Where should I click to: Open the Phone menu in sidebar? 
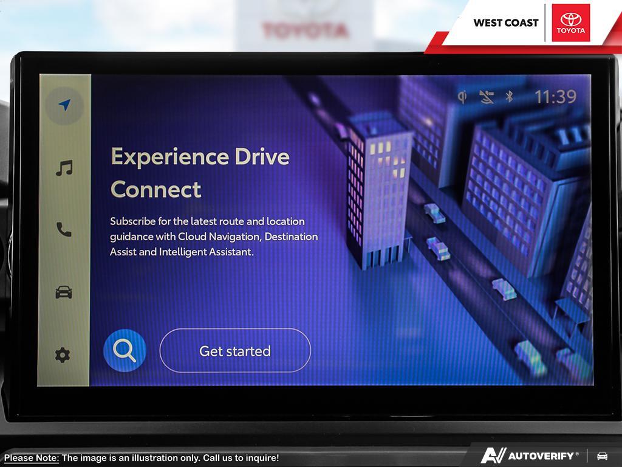[x=64, y=229]
